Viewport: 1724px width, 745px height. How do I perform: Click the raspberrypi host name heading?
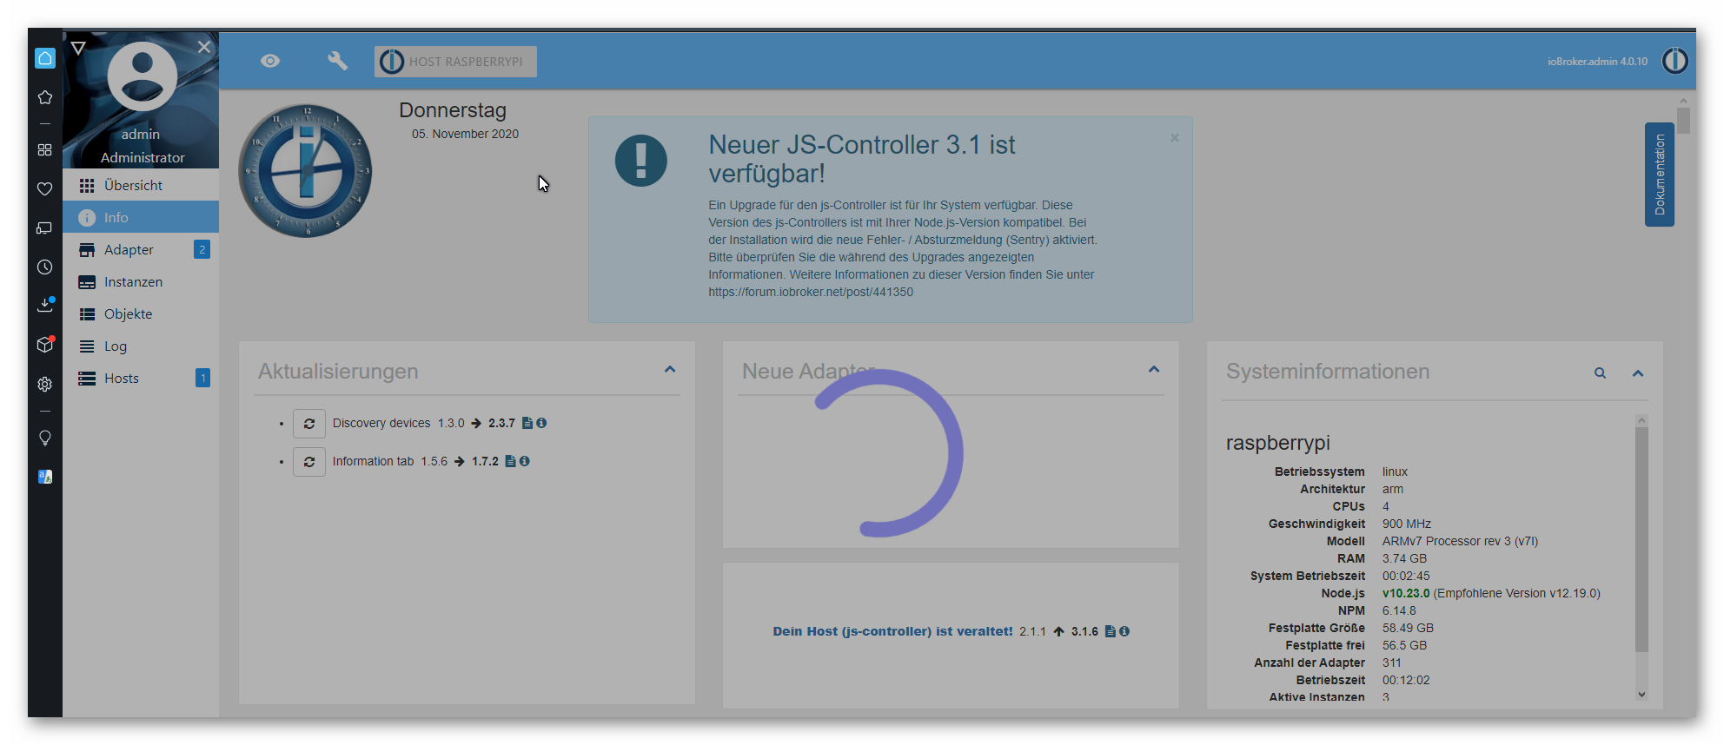(1278, 443)
